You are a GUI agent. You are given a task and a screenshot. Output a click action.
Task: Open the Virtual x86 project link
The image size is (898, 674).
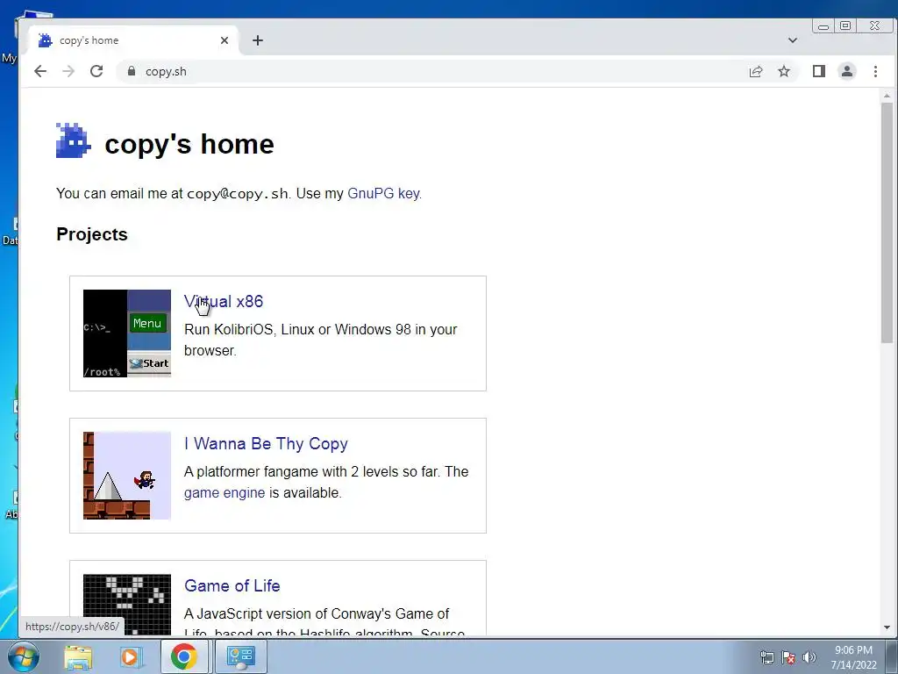[x=224, y=302]
